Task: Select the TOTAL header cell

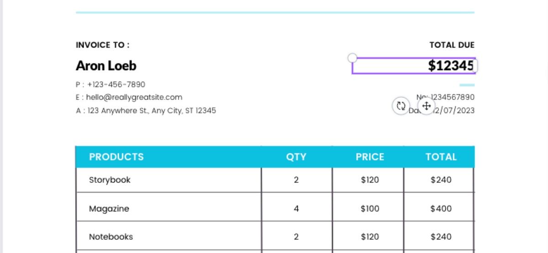Action: [441, 157]
